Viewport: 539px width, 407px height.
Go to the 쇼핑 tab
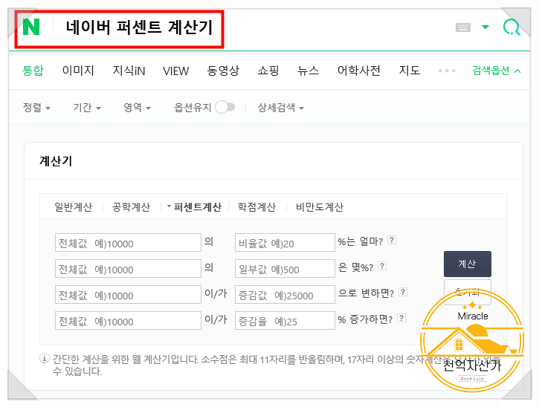[268, 71]
